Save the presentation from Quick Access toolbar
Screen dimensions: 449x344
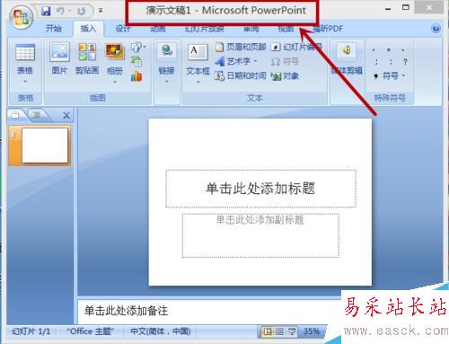point(46,11)
